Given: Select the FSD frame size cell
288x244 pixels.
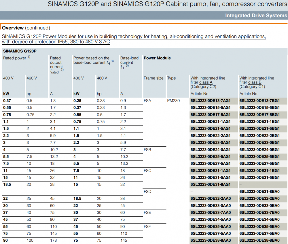Looking at the screenshot, I should click(x=147, y=192).
